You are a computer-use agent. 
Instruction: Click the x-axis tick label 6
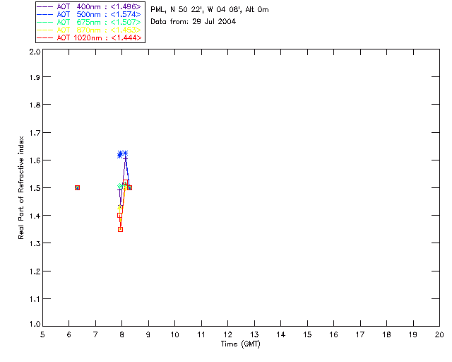coord(69,334)
